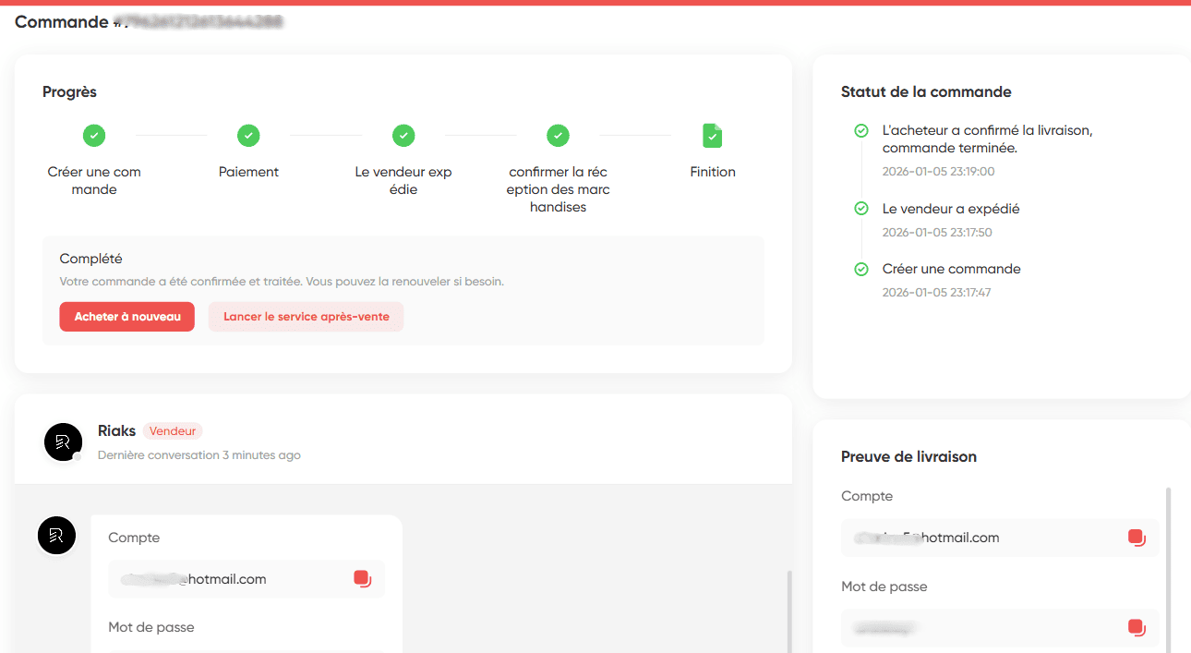Copy the Compte email in Preuve de livraison
This screenshot has height=653, width=1191.
point(1137,538)
